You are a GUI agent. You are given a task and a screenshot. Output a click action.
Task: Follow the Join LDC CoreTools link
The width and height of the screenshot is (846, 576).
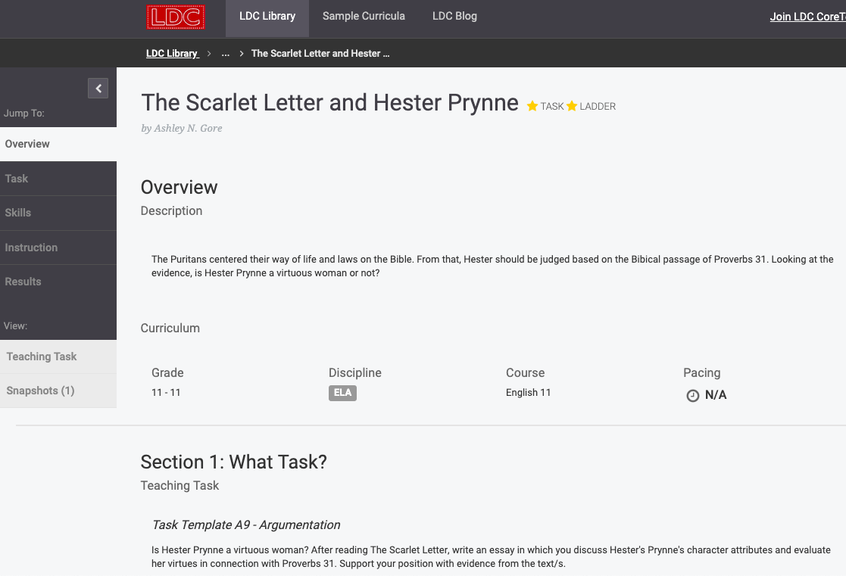(x=807, y=16)
